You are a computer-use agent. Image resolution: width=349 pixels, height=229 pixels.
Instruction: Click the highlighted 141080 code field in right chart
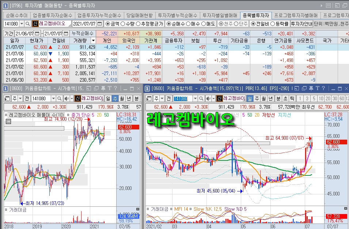tap(182, 98)
